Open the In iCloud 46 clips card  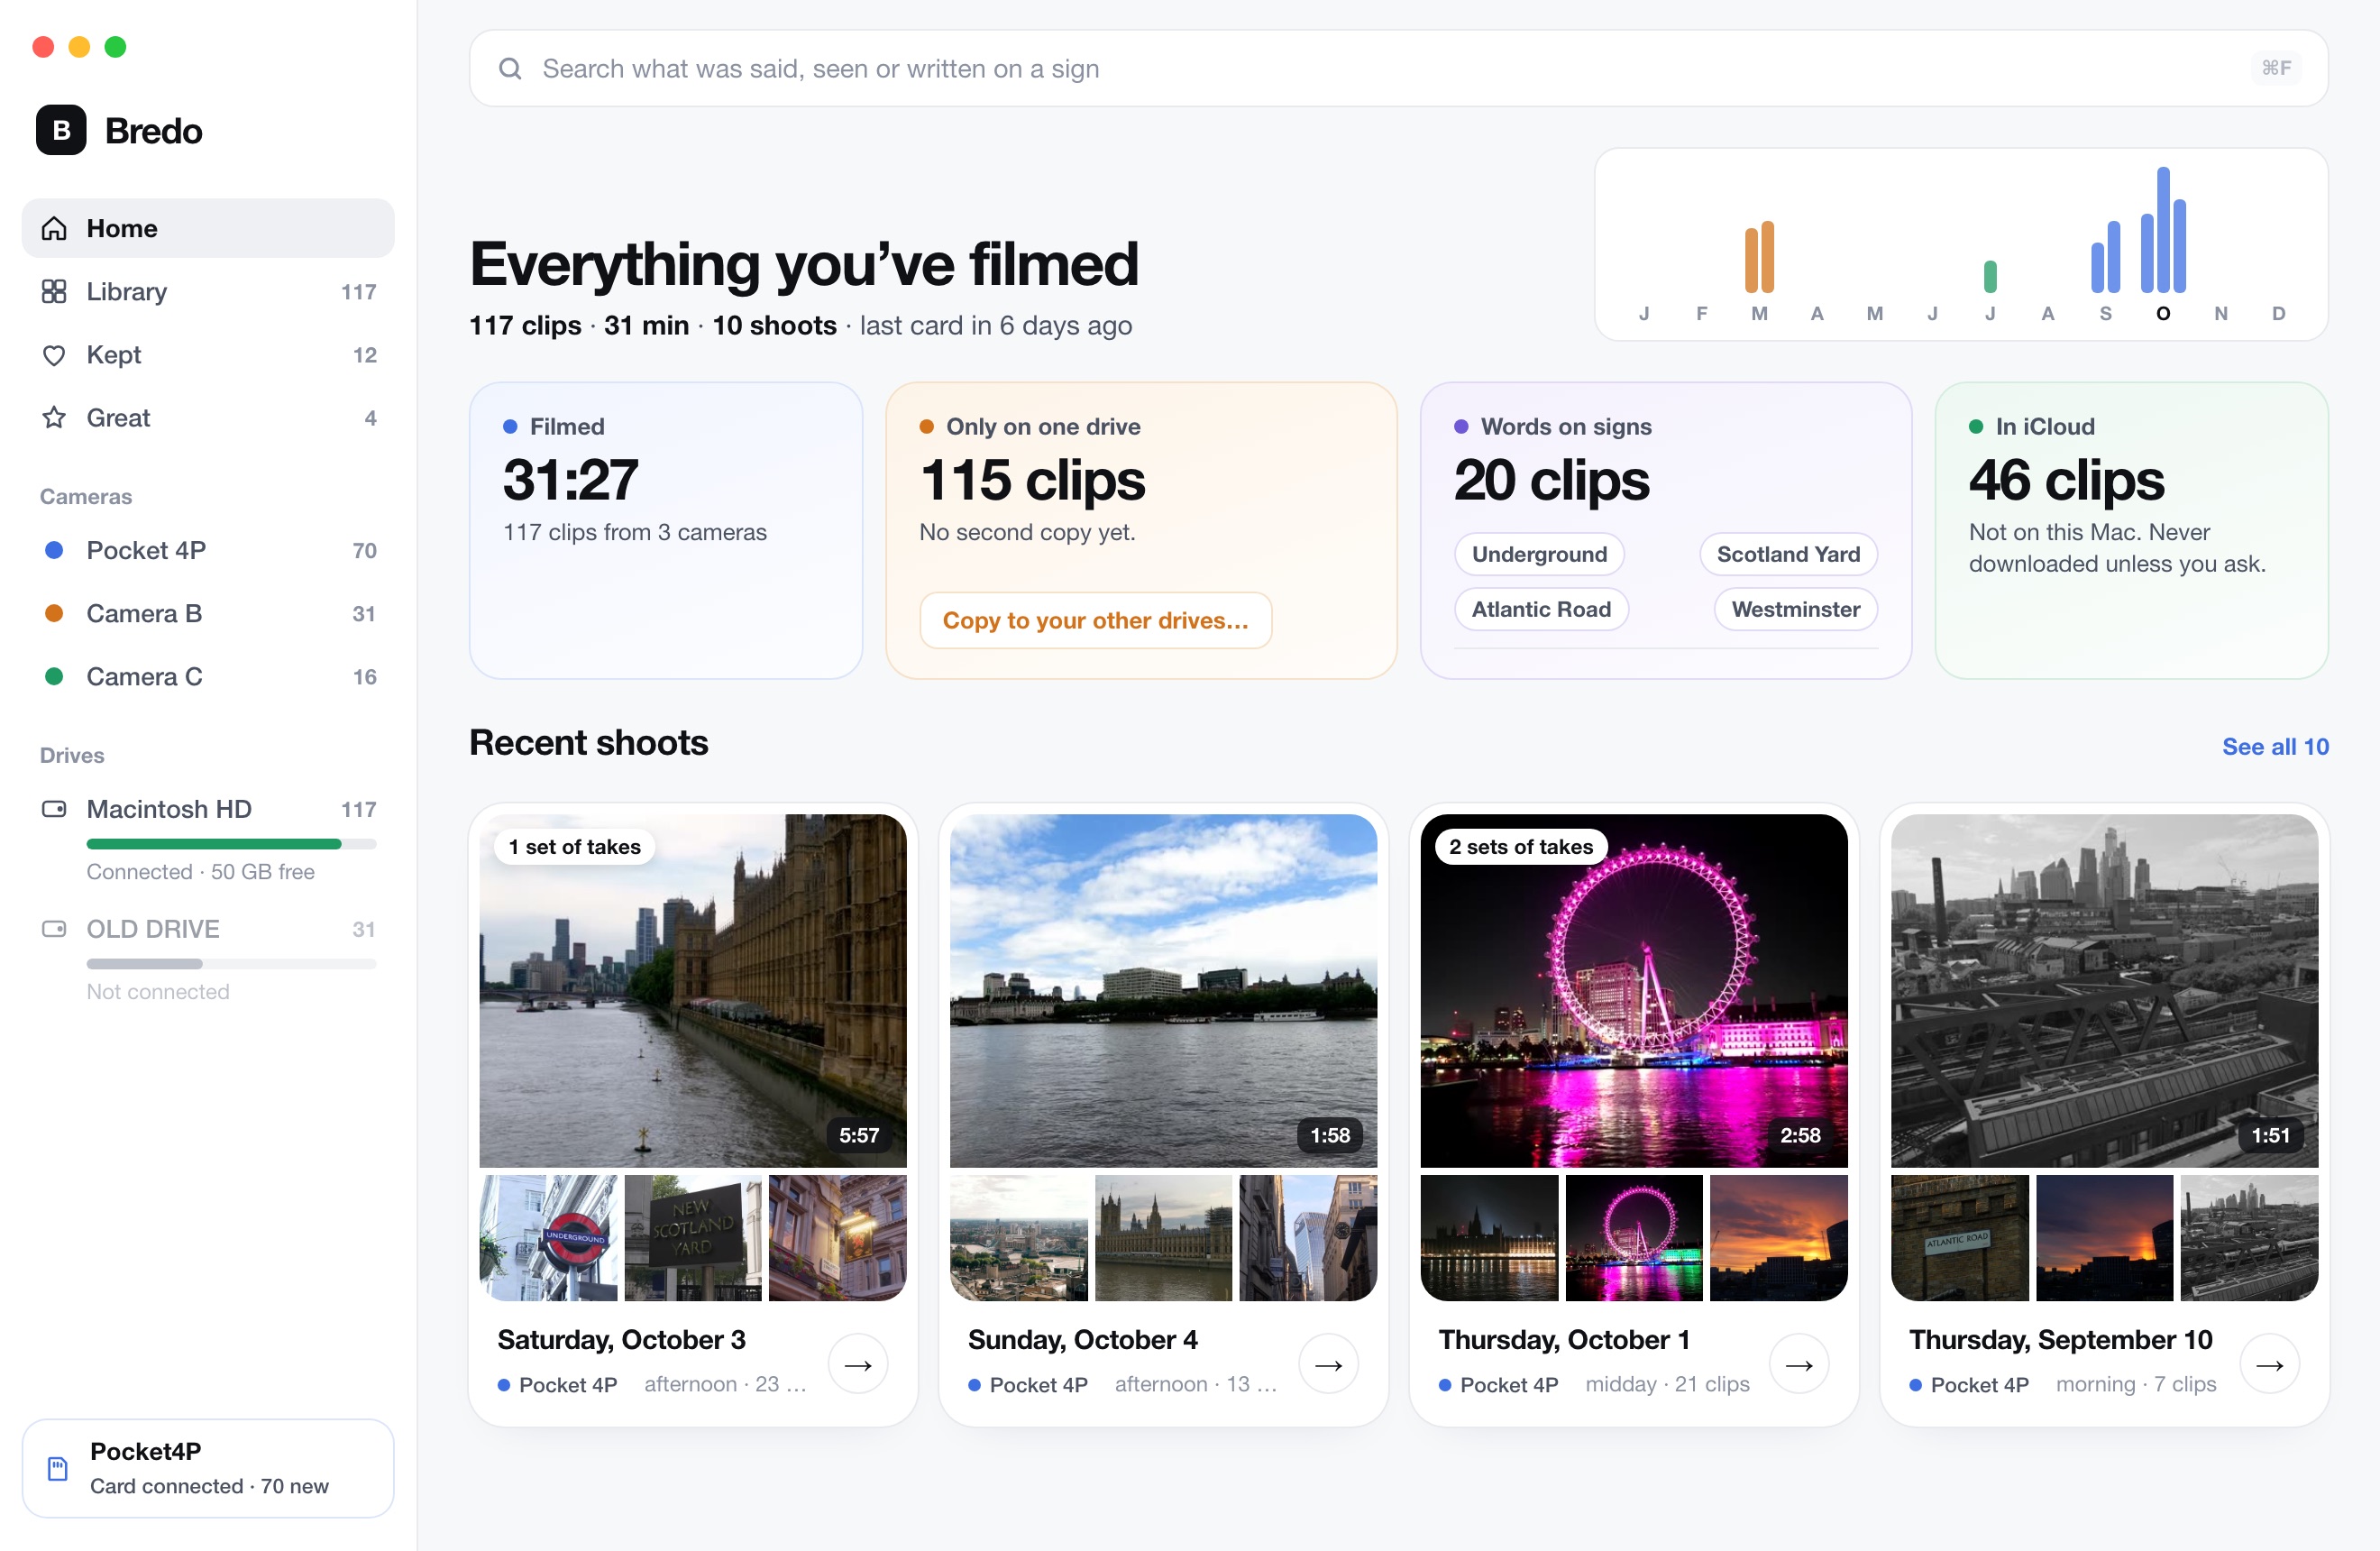2131,530
